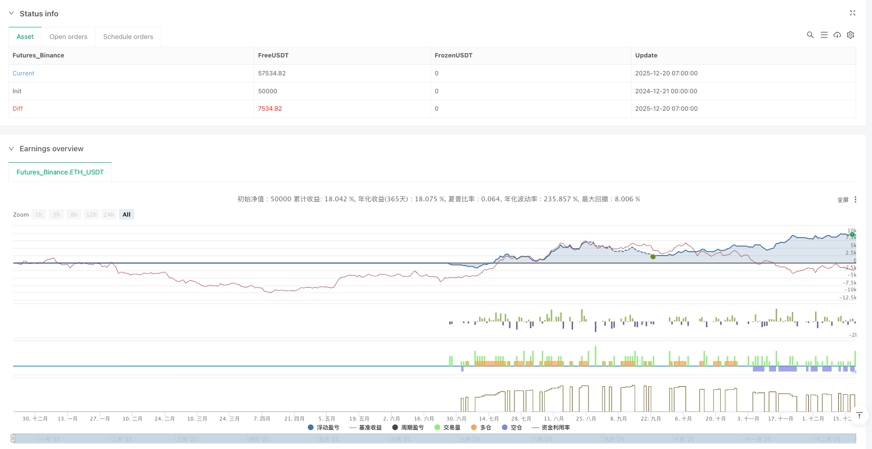Open the chart three-dot menu
The height and width of the screenshot is (449, 872).
coord(855,200)
